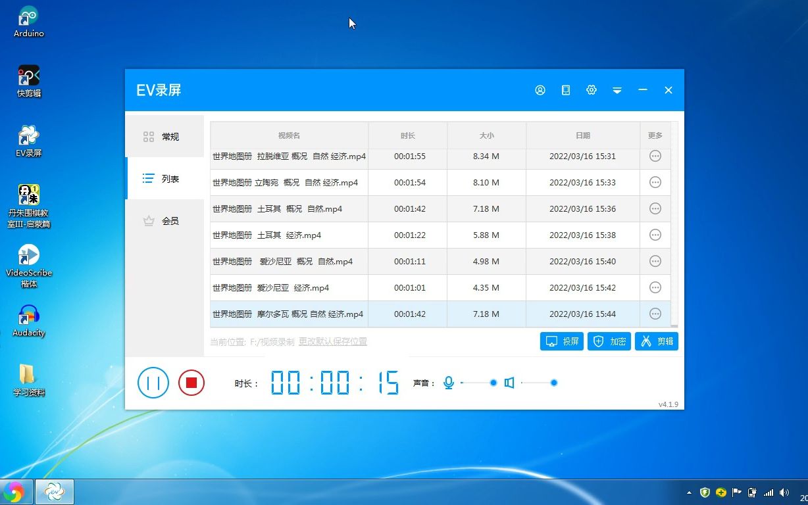This screenshot has height=505, width=808.
Task: Click the mobile device icon in title bar
Action: point(565,90)
